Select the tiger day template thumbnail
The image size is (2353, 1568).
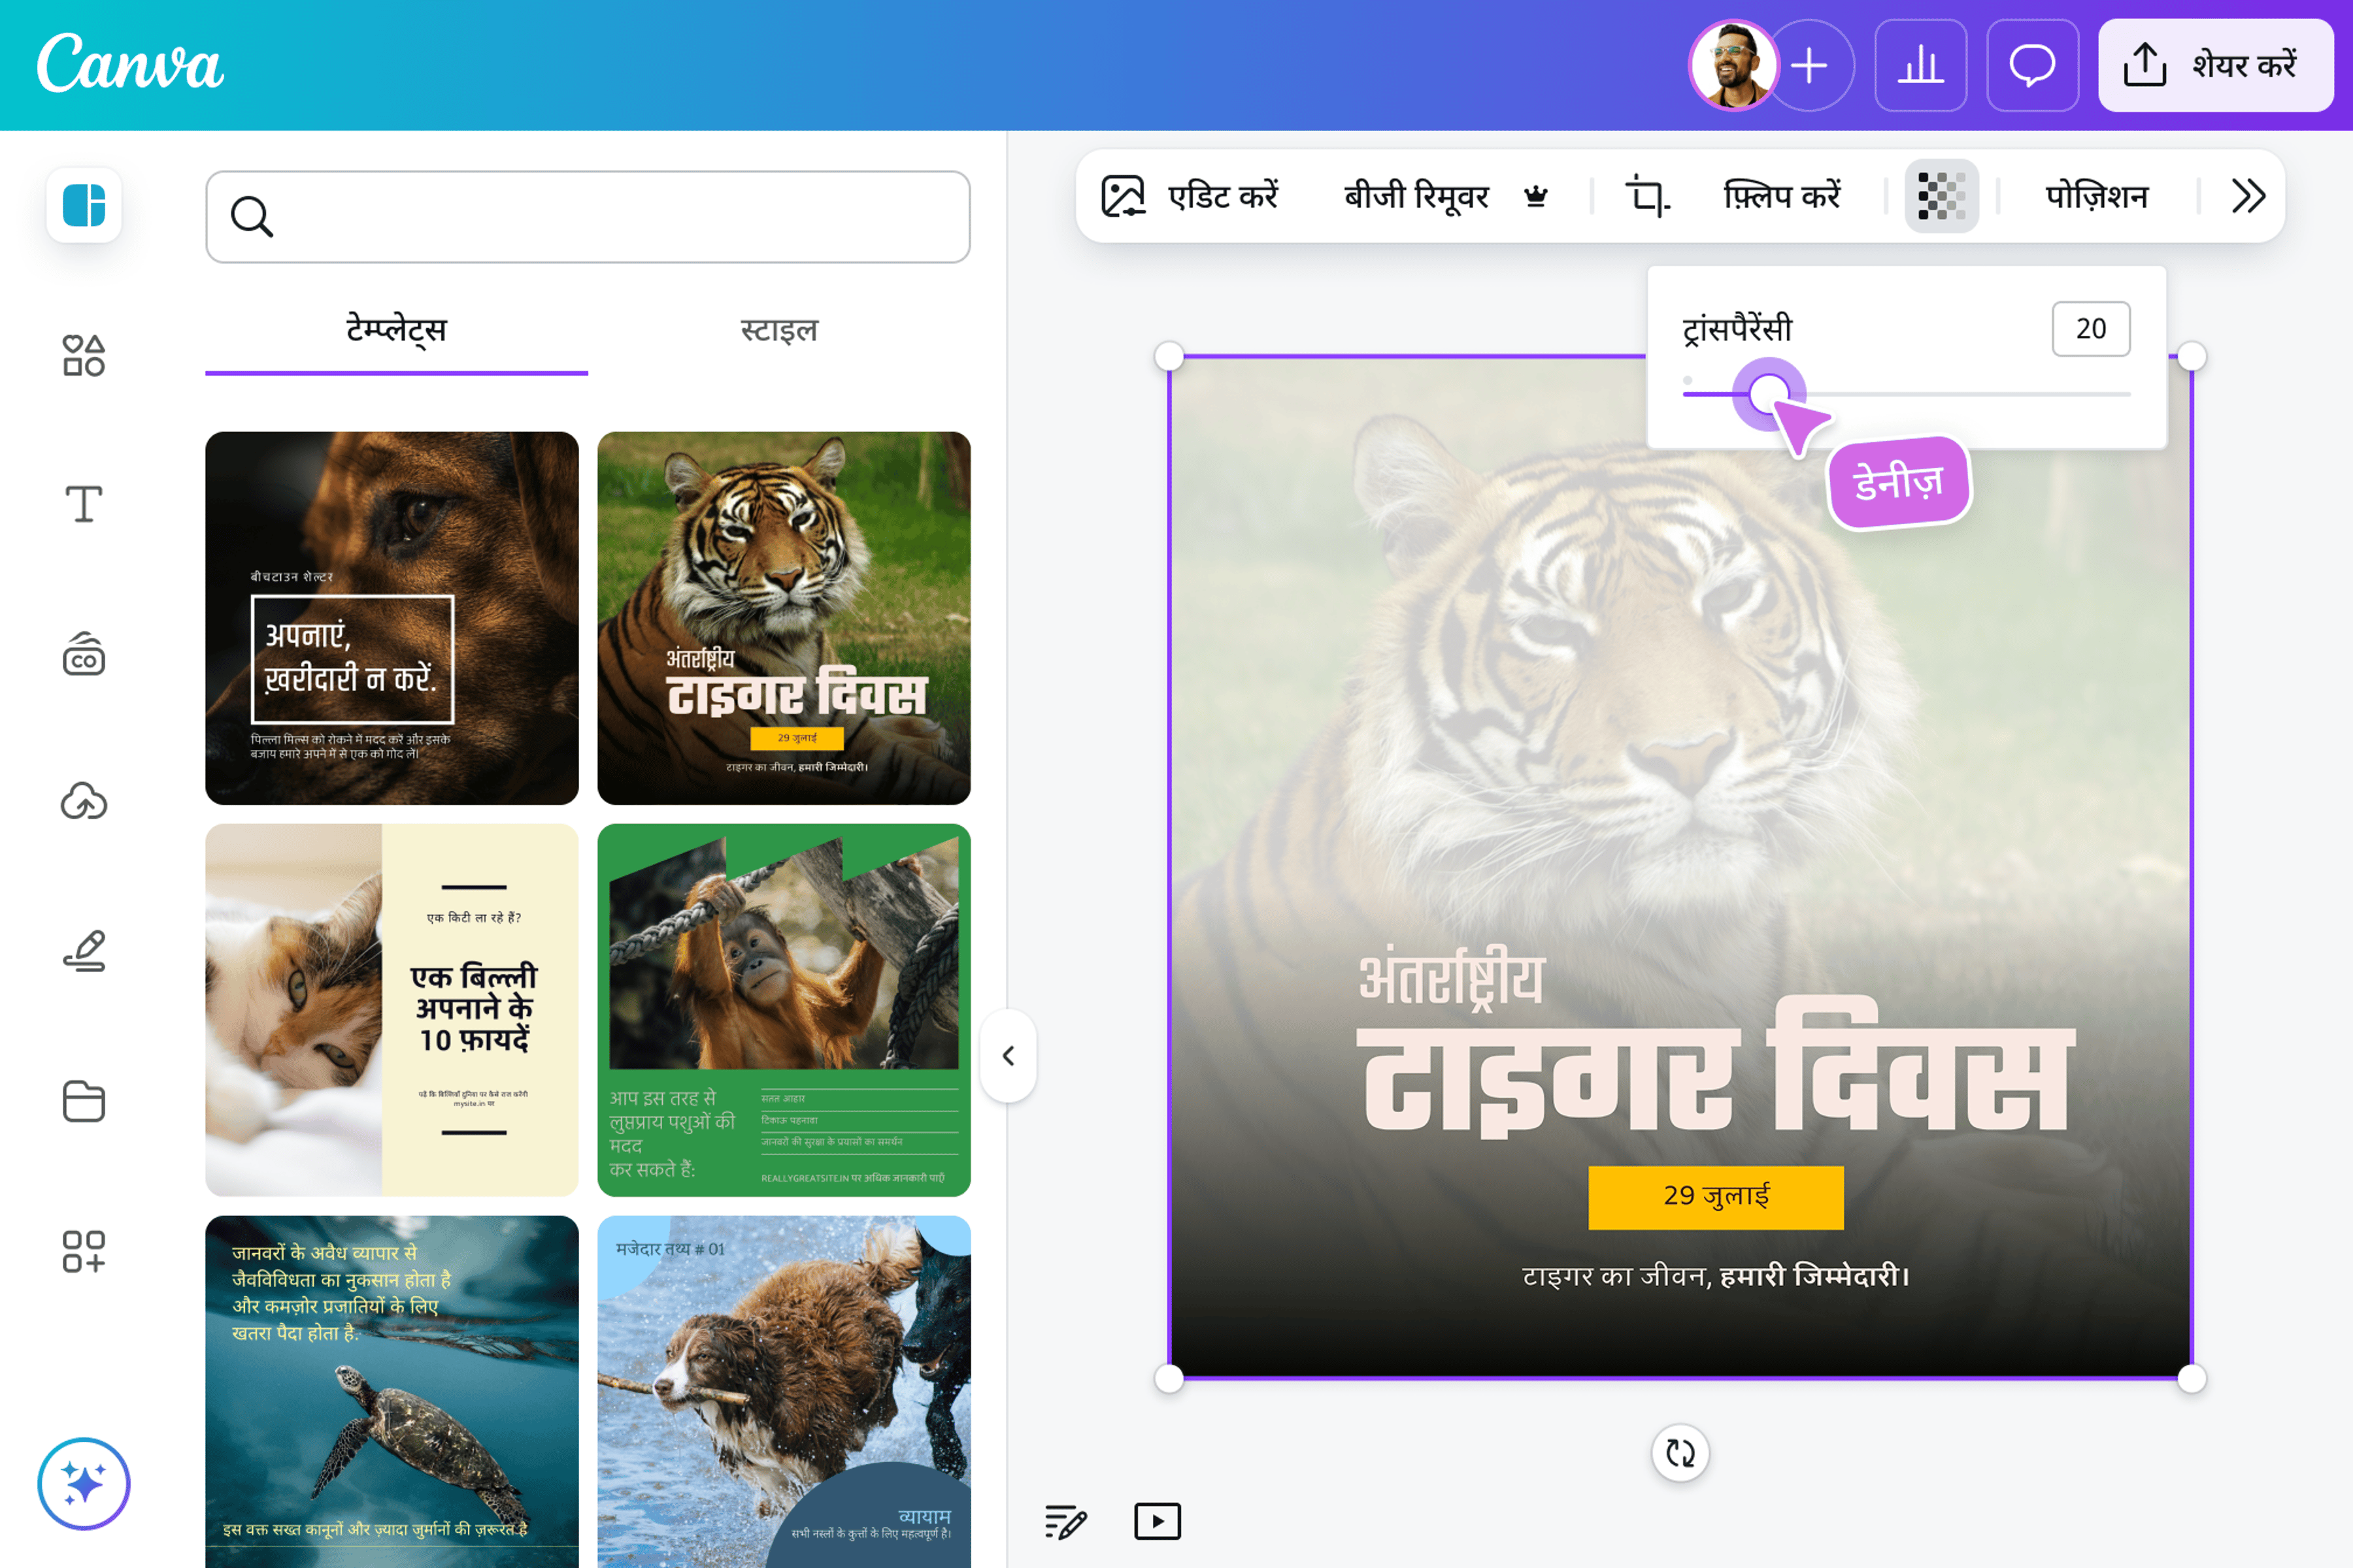[x=784, y=618]
